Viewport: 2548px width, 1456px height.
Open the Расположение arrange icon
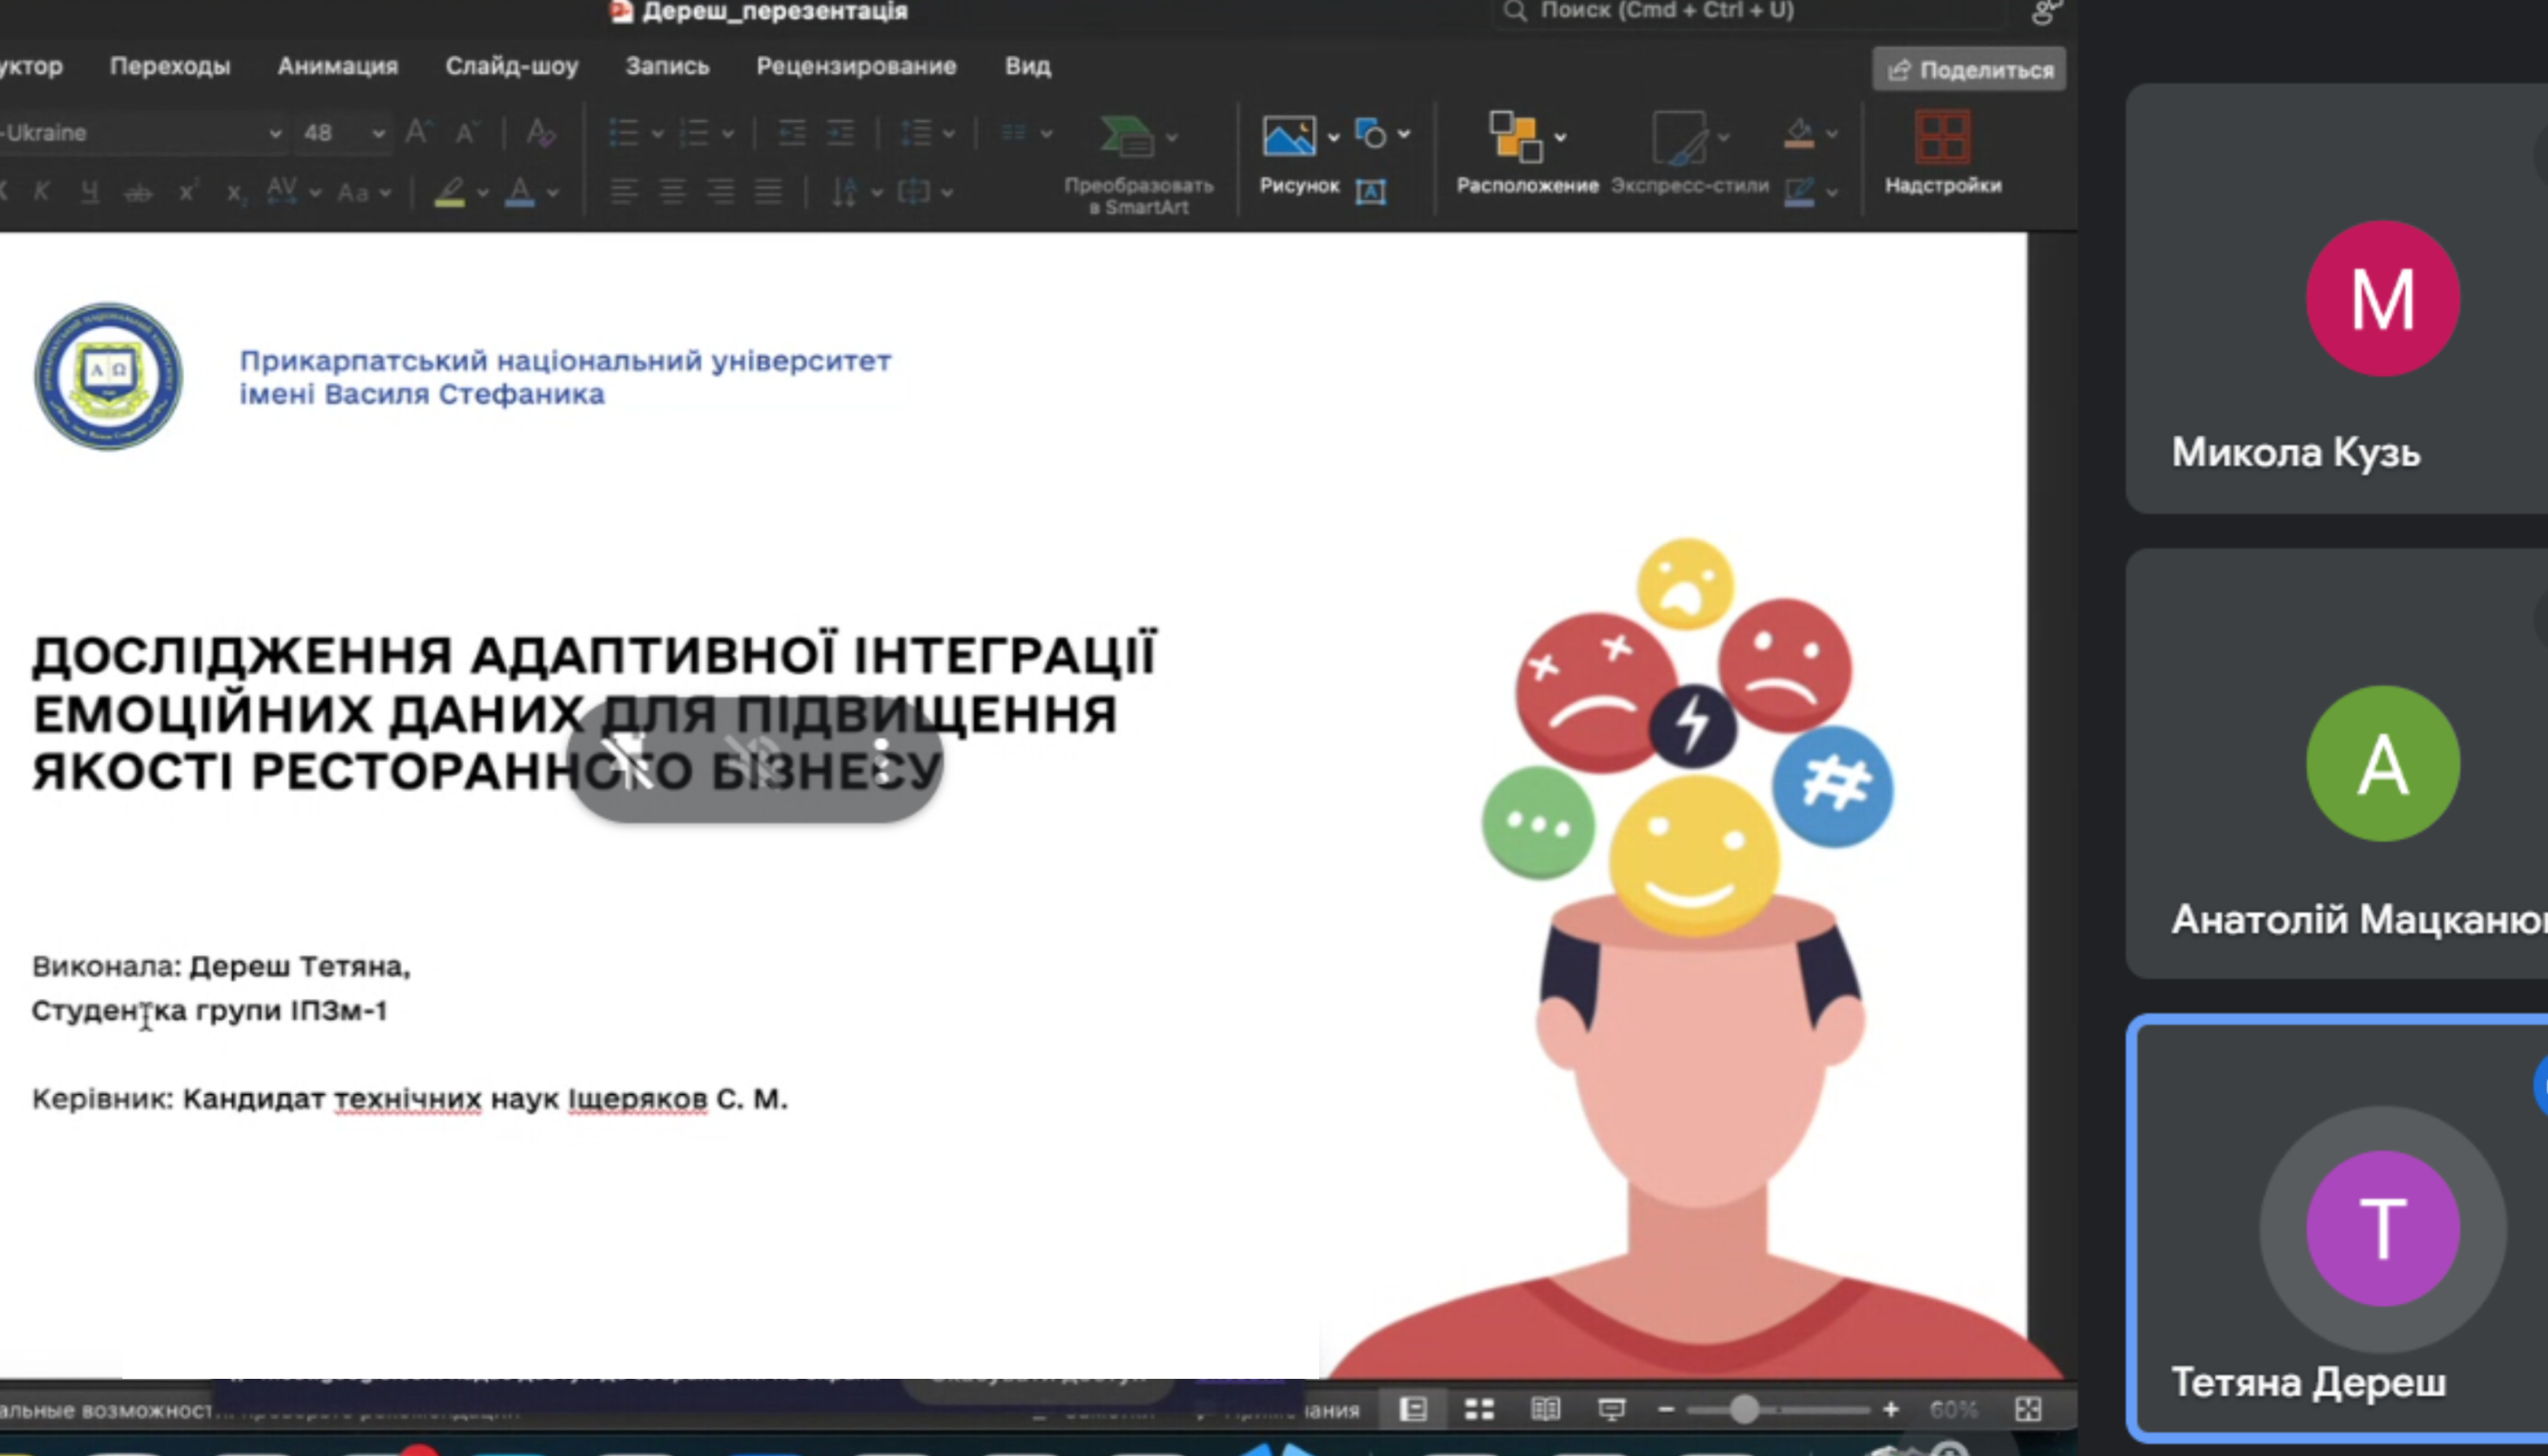pos(1514,136)
